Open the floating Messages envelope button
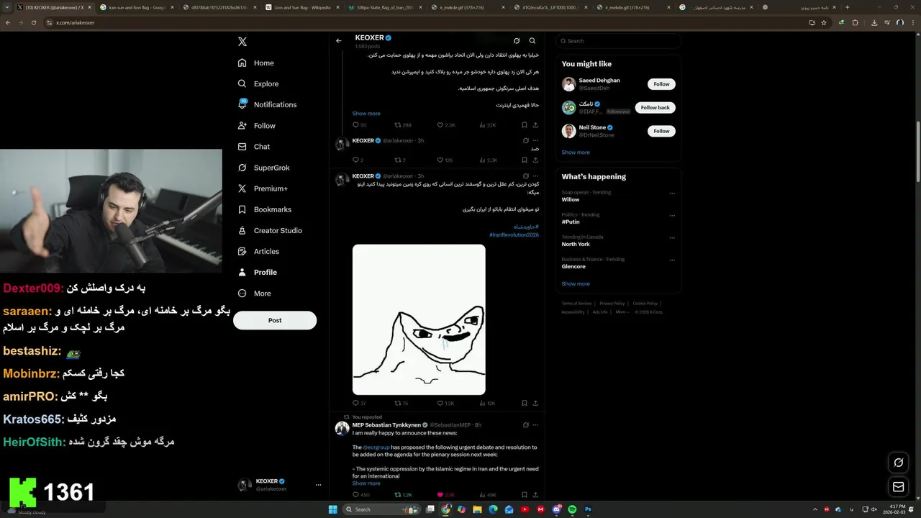The height and width of the screenshot is (518, 921). tap(899, 487)
